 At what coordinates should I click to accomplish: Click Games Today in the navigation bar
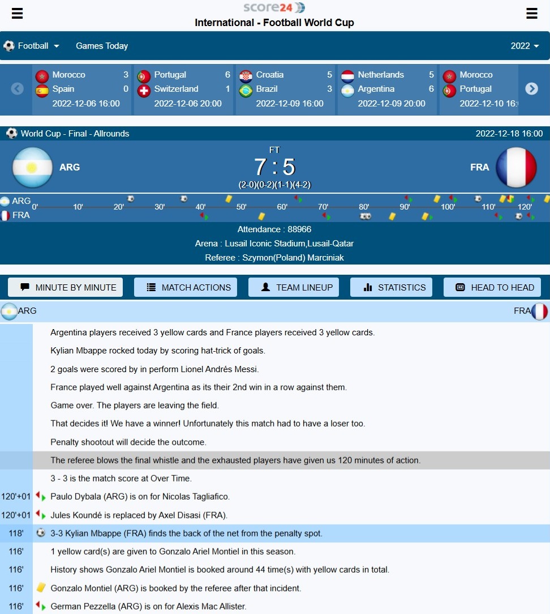[x=102, y=46]
